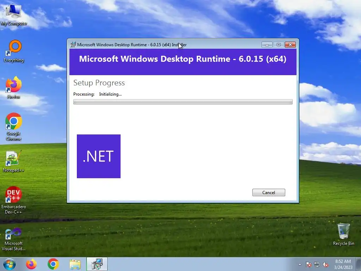The image size is (361, 271).
Task: Open the Everything search shortcut
Action: coord(14,51)
